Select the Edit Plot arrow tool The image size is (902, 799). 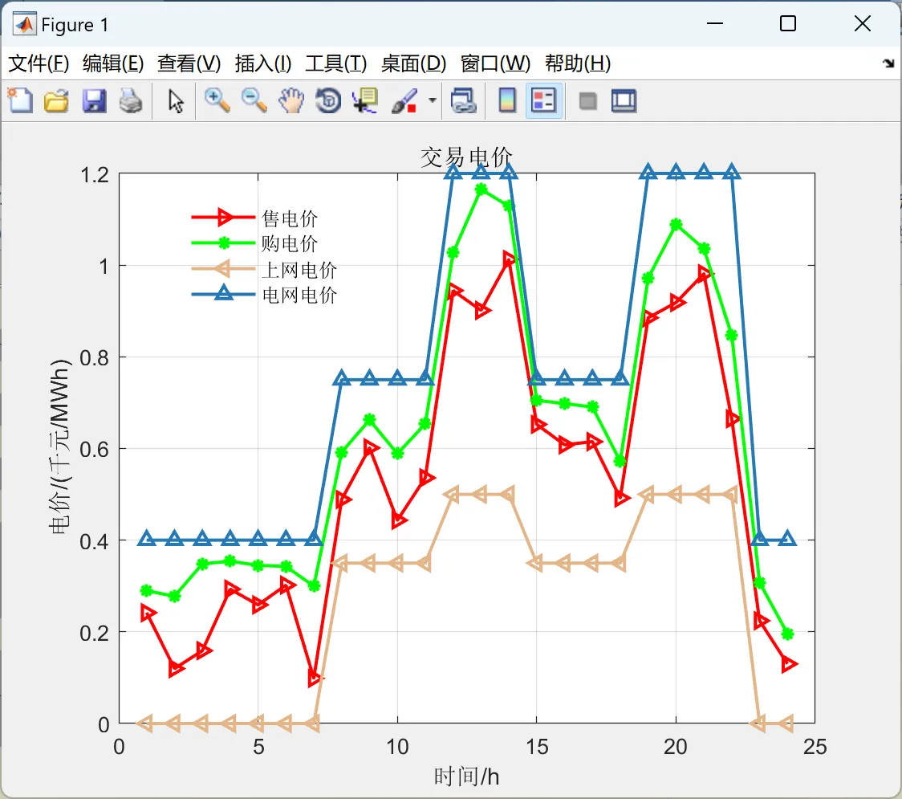coord(176,101)
